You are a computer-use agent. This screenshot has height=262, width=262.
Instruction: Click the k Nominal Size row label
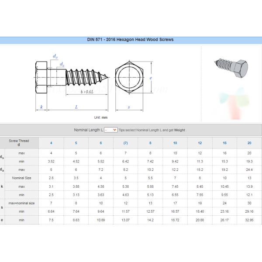click(21, 178)
